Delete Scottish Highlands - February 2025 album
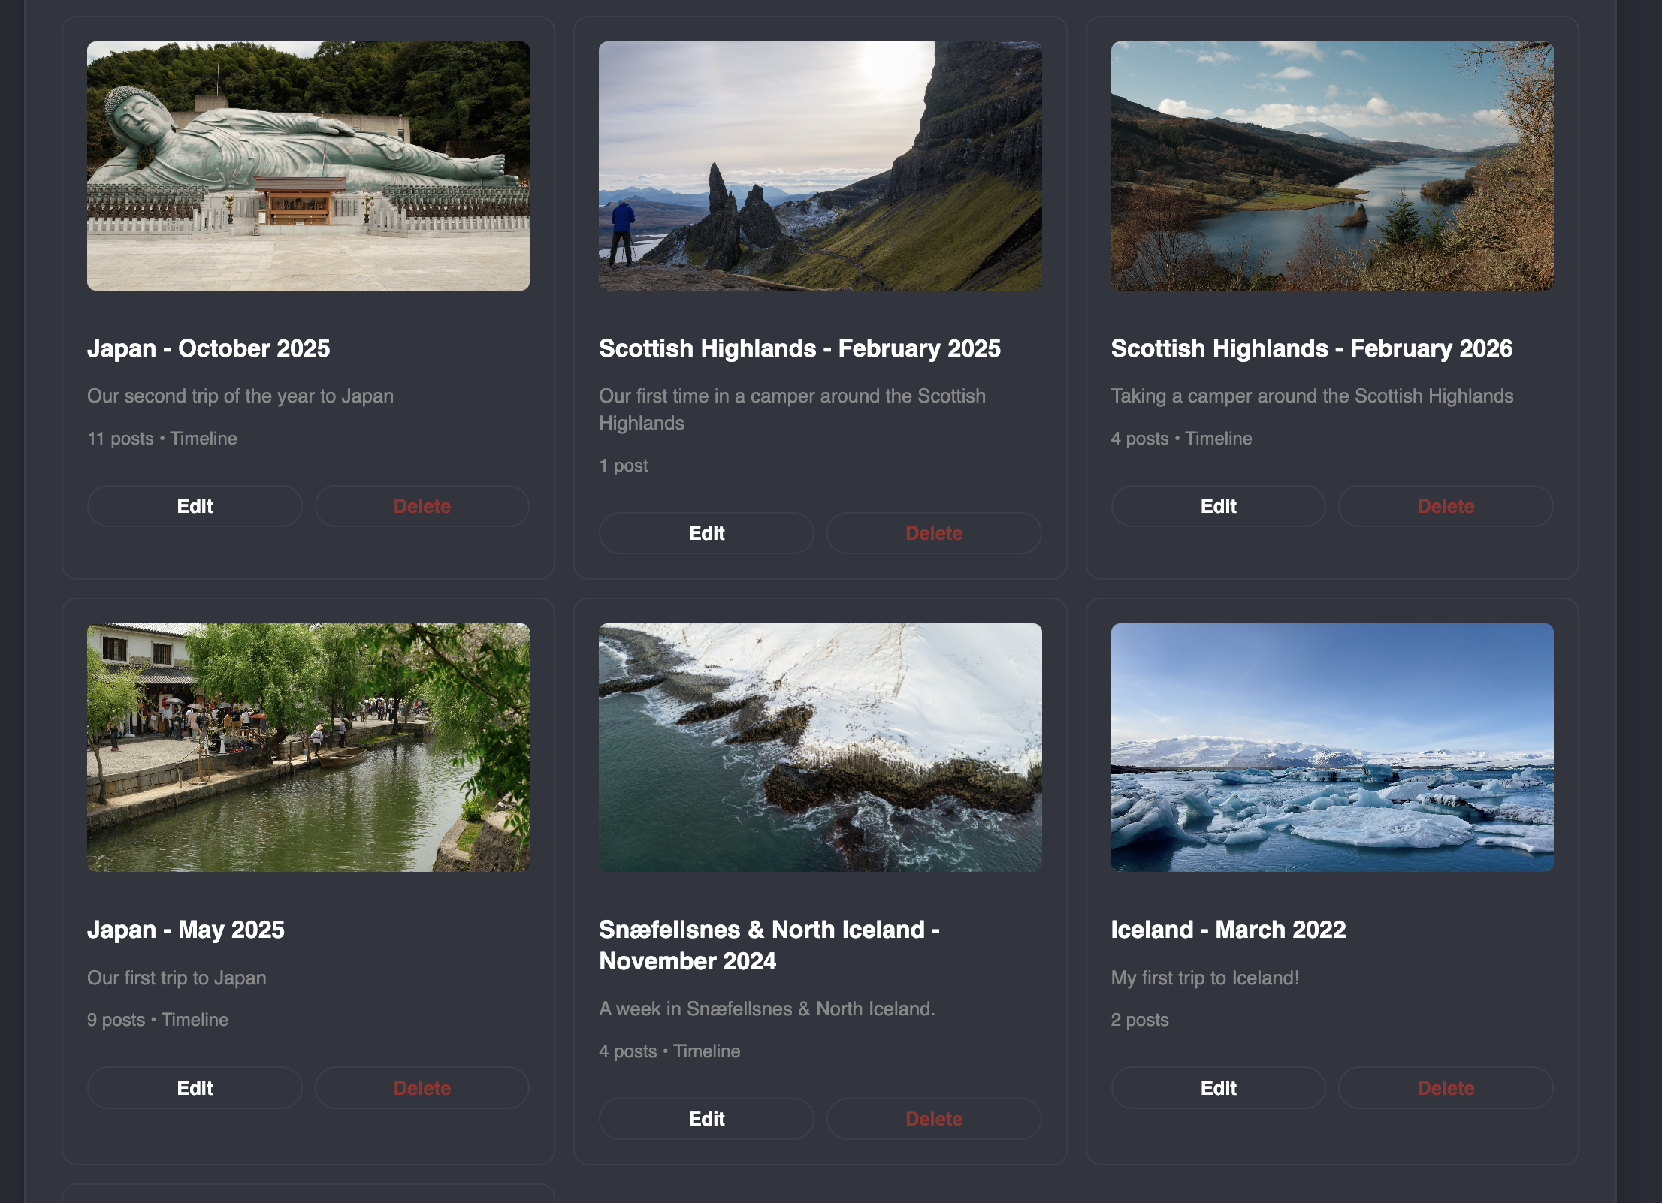 [933, 533]
